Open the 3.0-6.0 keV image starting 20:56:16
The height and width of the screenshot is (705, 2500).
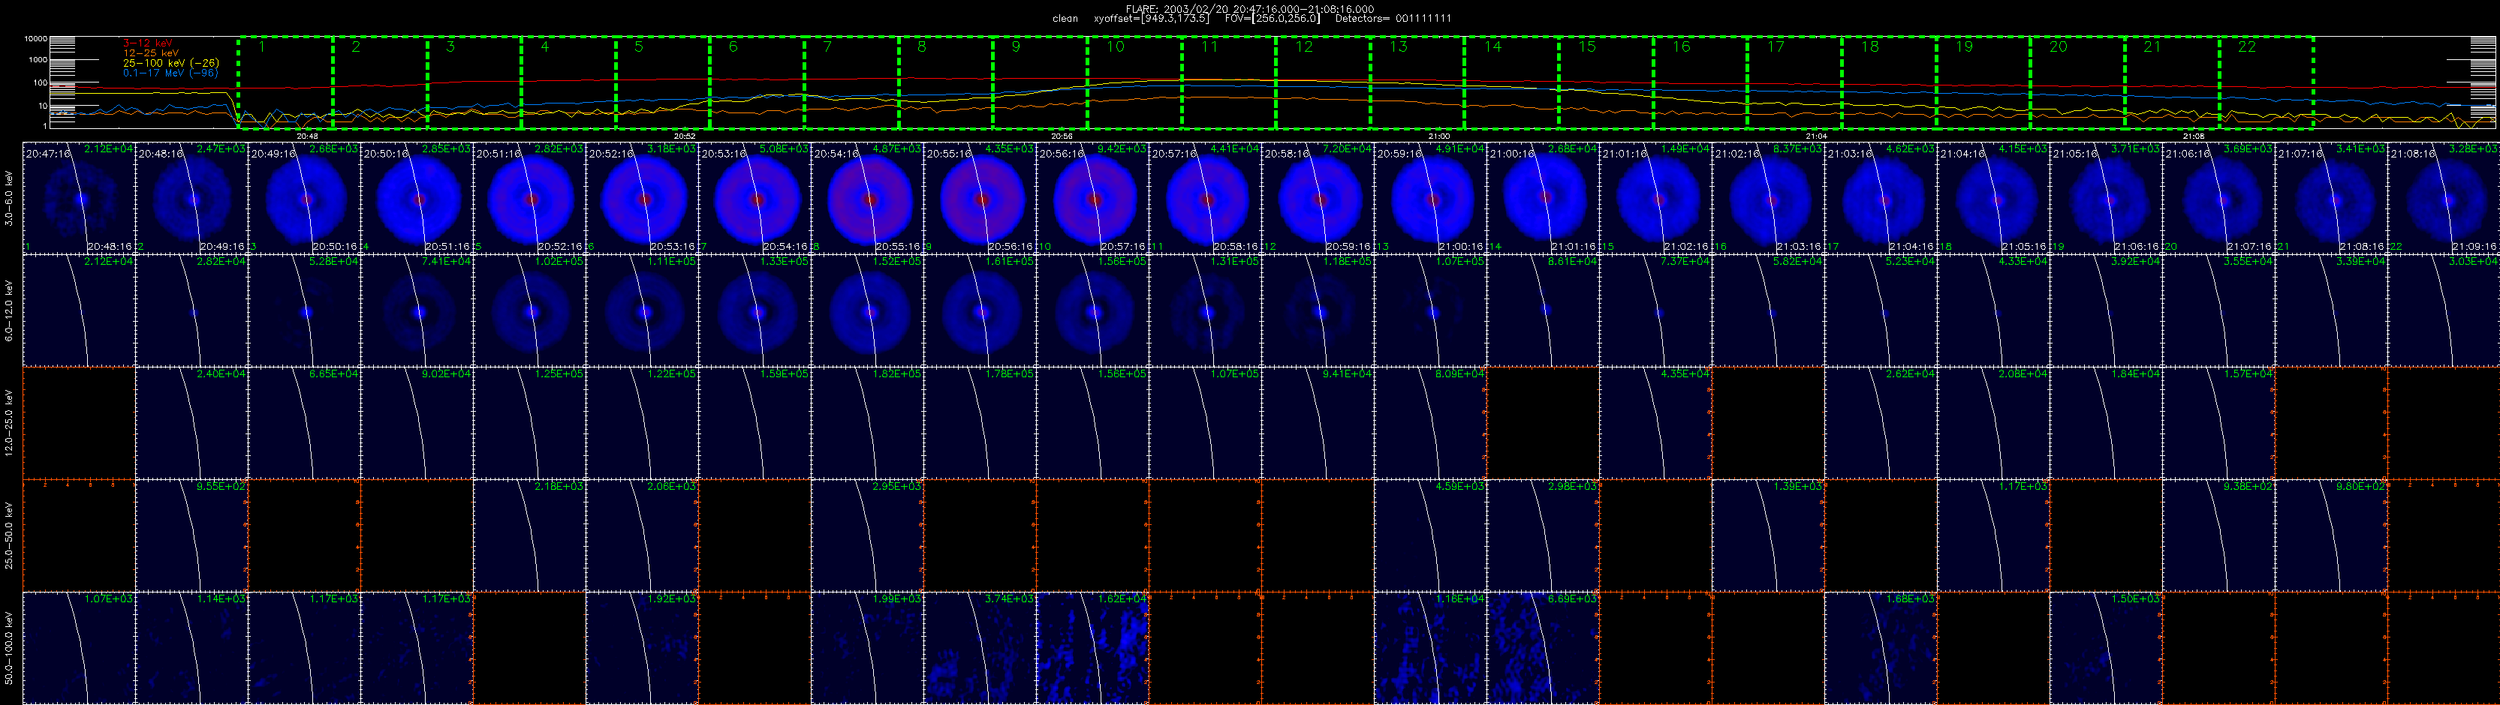pos(1093,198)
